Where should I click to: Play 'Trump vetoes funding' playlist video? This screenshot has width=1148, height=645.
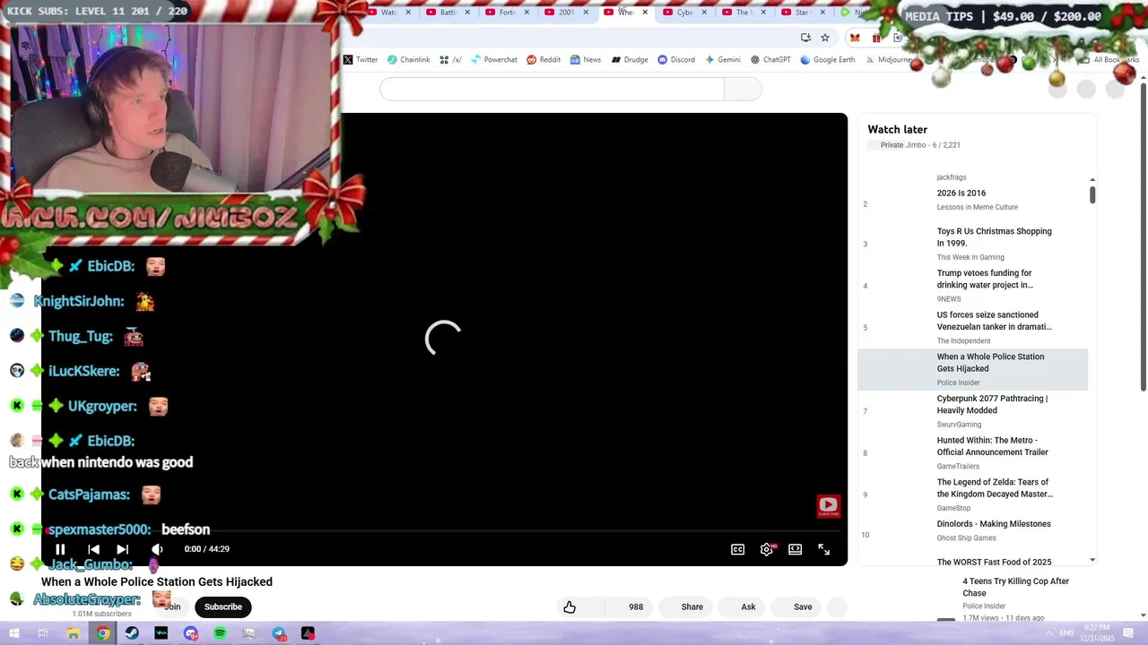point(985,279)
